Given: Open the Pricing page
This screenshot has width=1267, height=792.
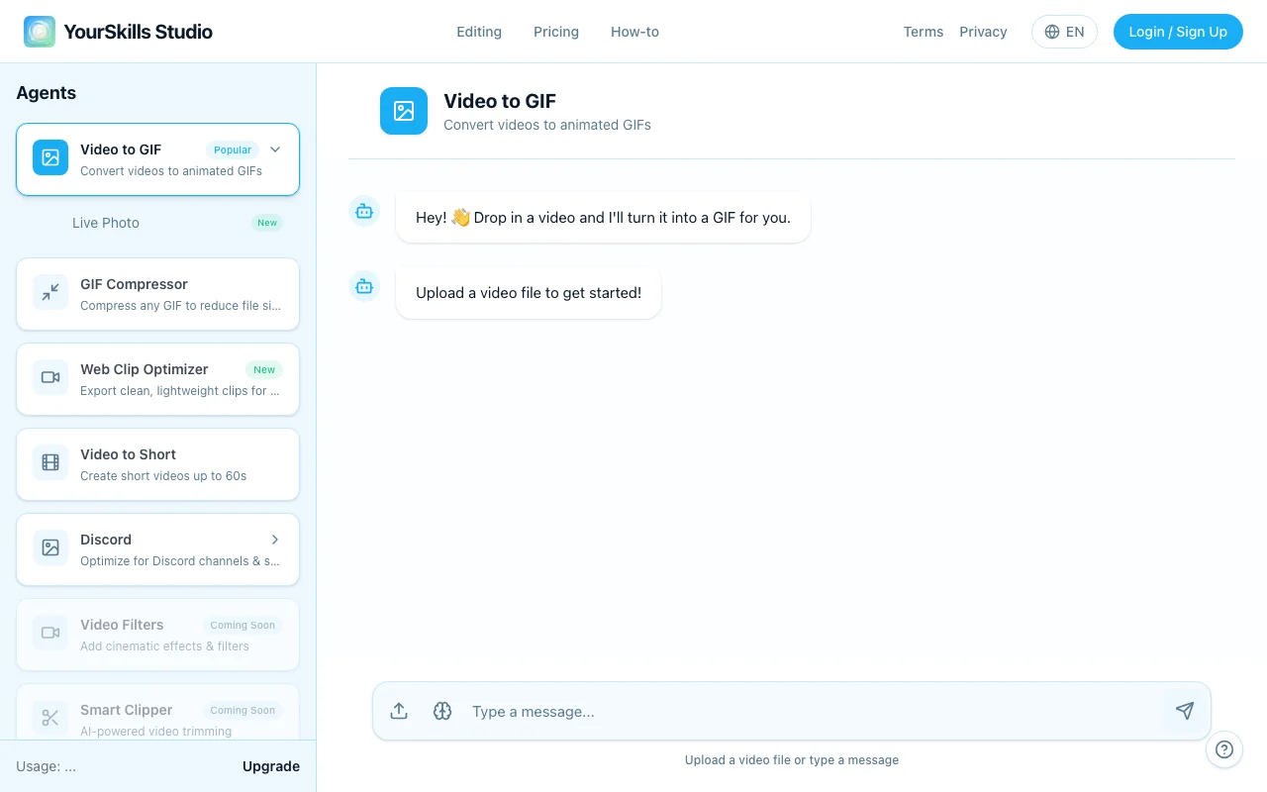Looking at the screenshot, I should click(556, 32).
